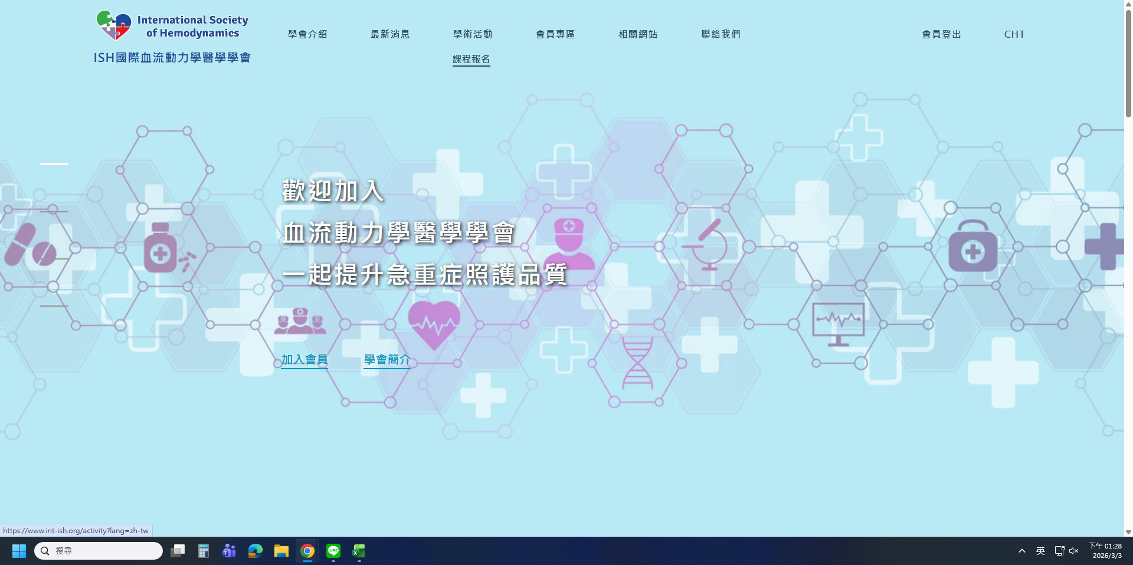The image size is (1133, 565).
Task: Expand the CHT language selector
Action: pyautogui.click(x=1014, y=34)
